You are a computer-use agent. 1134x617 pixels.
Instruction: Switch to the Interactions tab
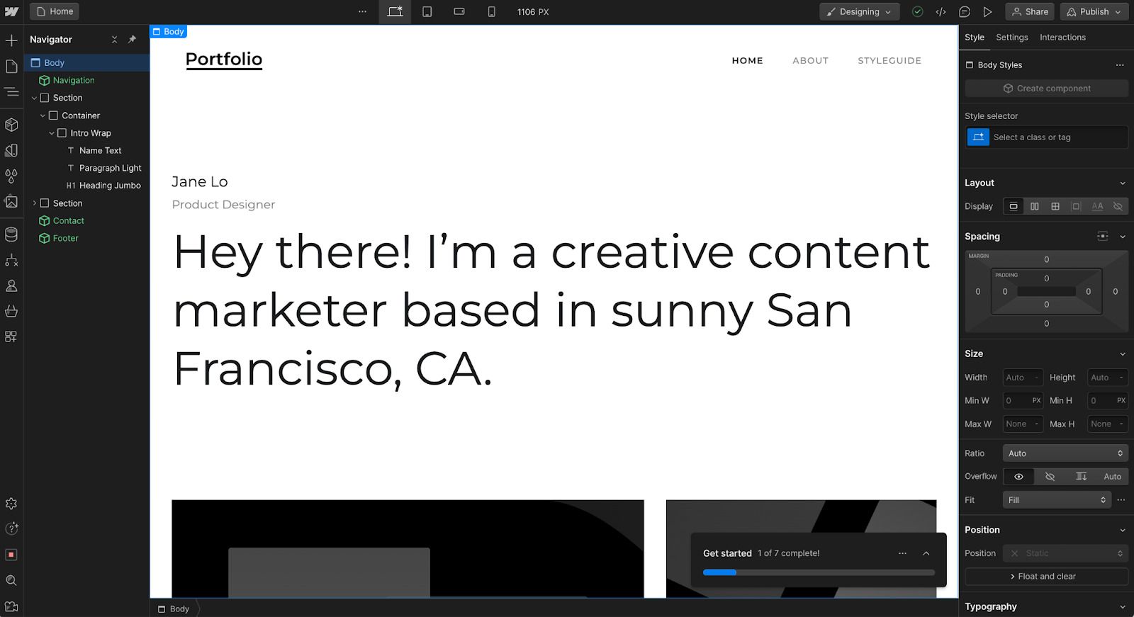(1062, 38)
